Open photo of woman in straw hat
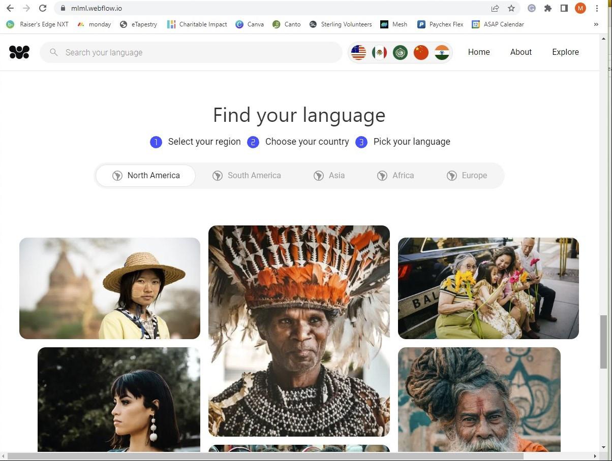 [x=110, y=288]
